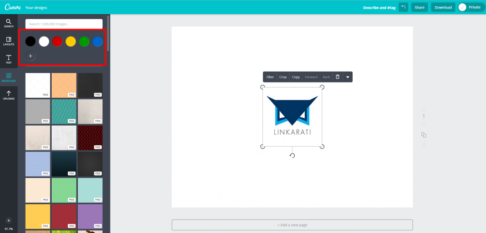
Task: Select the red color swatch
Action: click(x=57, y=41)
